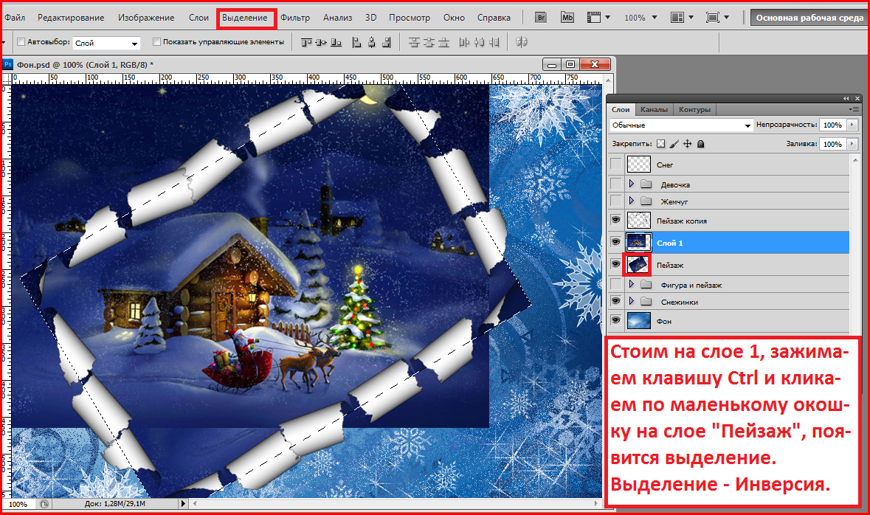Click the Distribute right edges icon
The image size is (870, 515).
point(494,42)
